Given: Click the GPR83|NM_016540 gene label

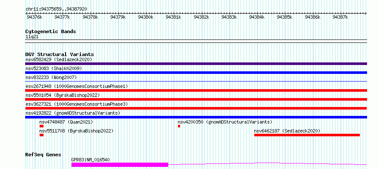Looking at the screenshot, I should (91, 160).
